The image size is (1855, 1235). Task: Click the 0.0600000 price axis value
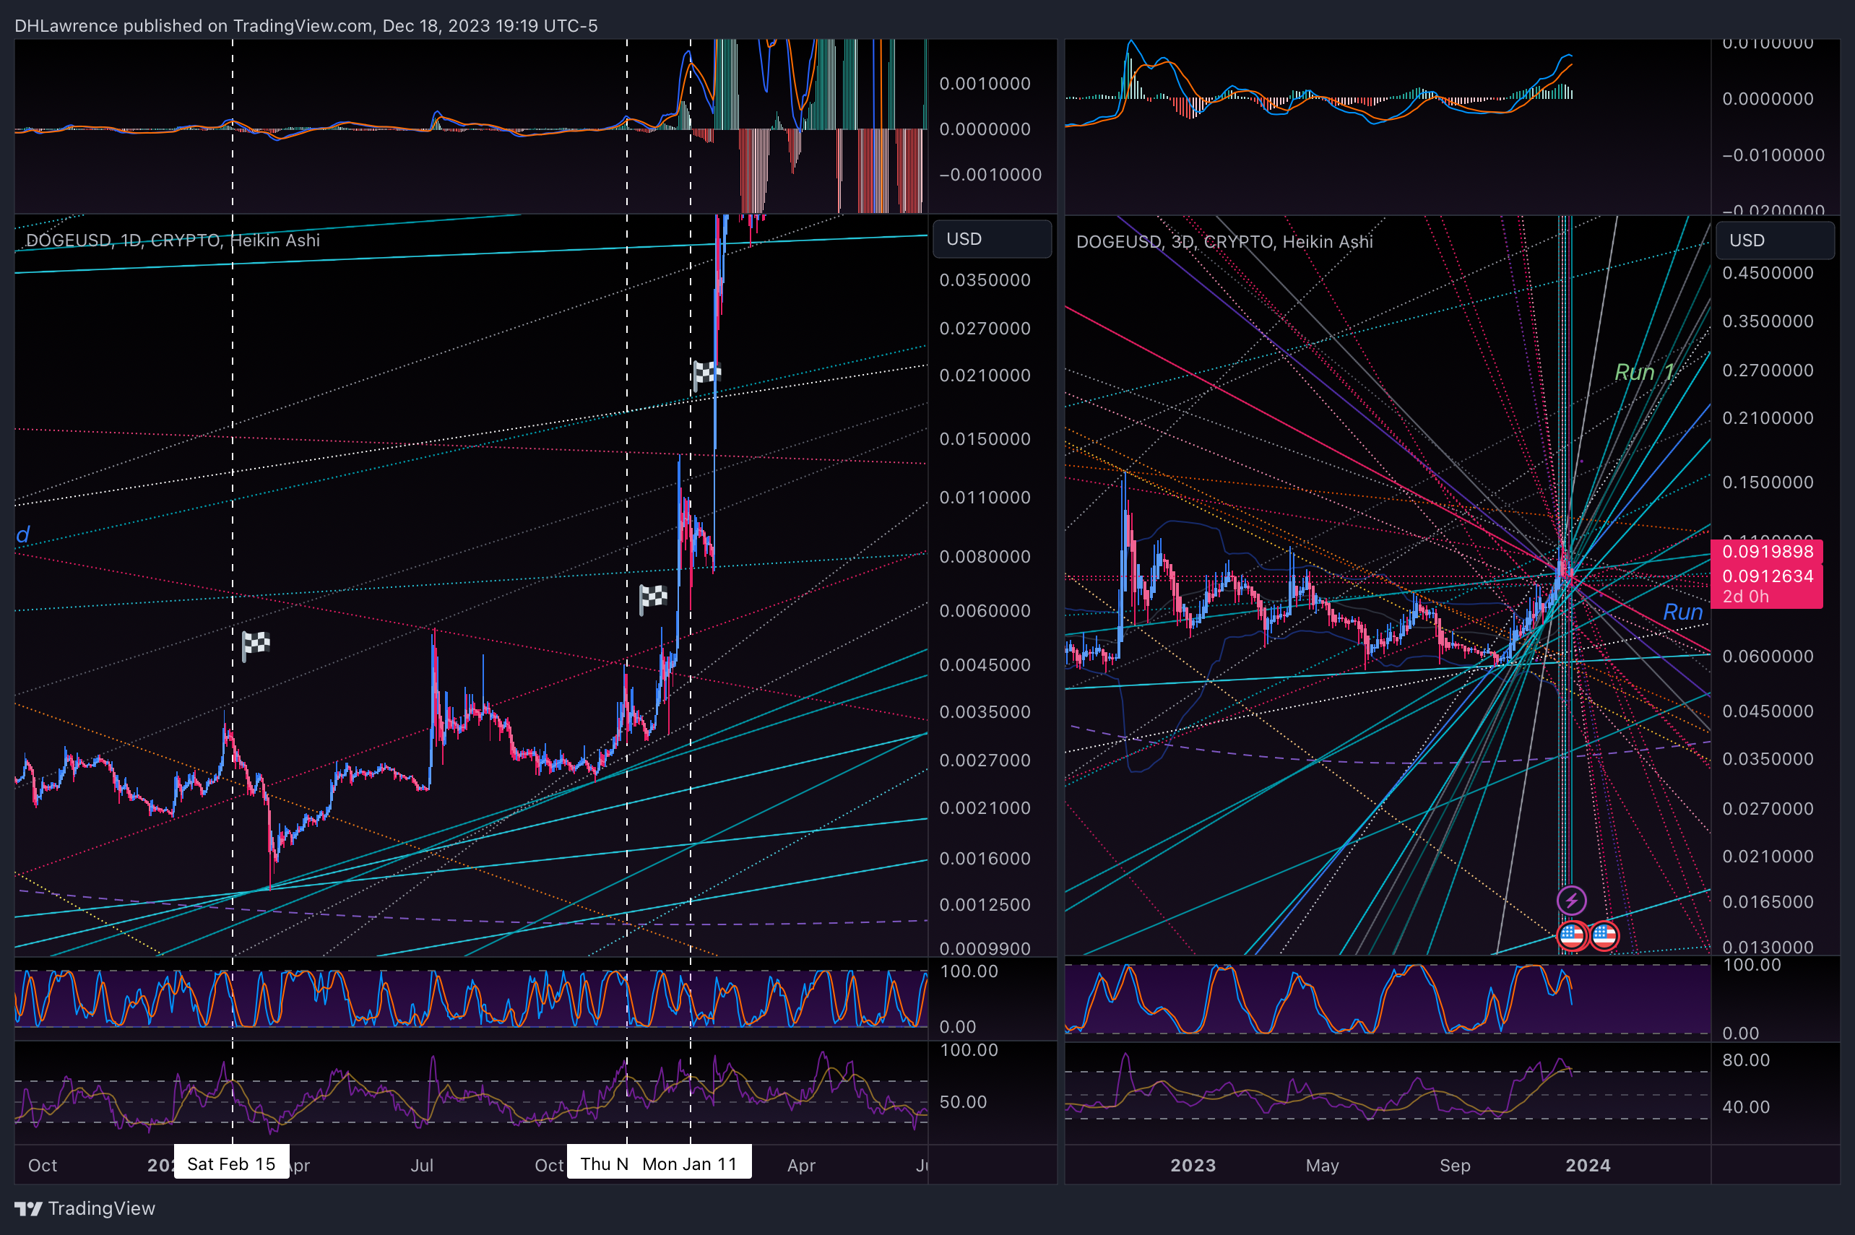(1768, 656)
